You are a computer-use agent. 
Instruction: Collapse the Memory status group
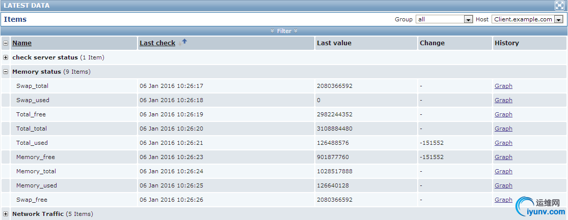pos(6,72)
